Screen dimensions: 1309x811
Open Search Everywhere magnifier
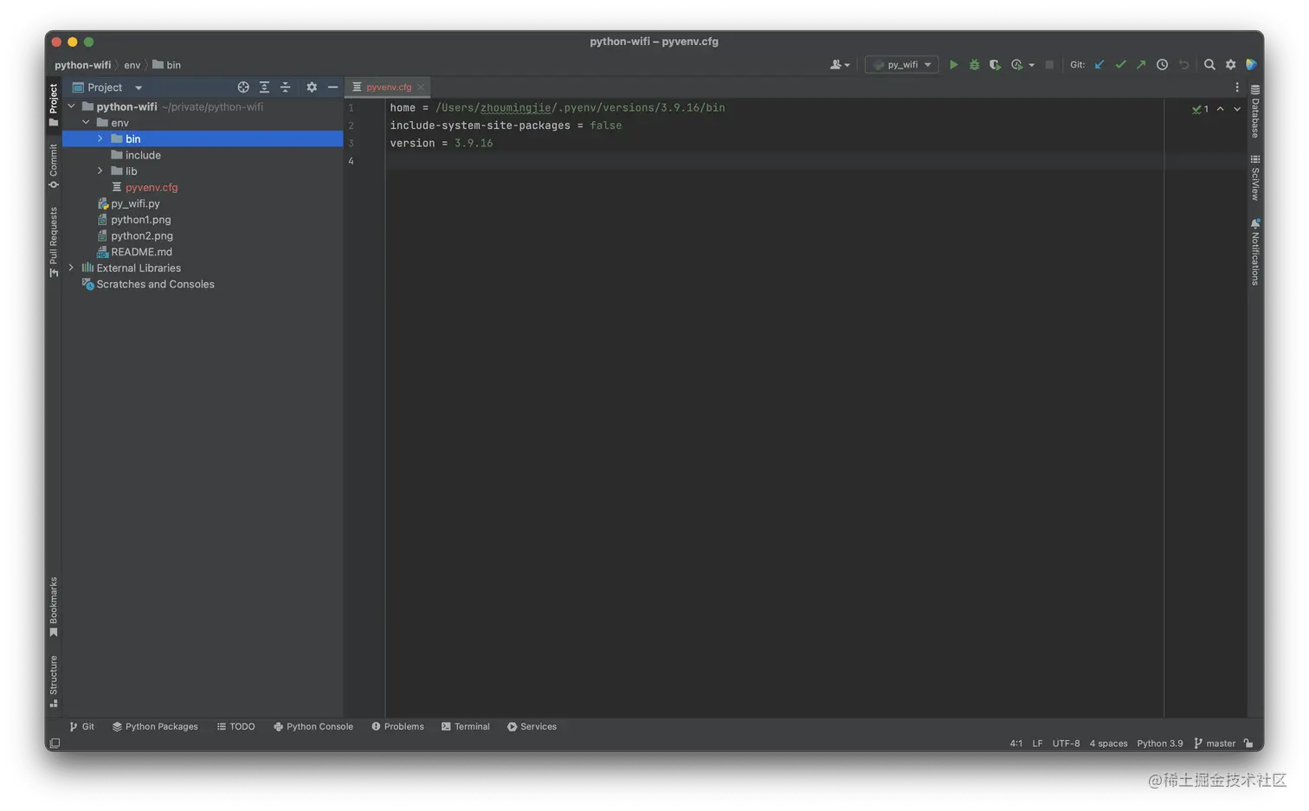tap(1209, 65)
